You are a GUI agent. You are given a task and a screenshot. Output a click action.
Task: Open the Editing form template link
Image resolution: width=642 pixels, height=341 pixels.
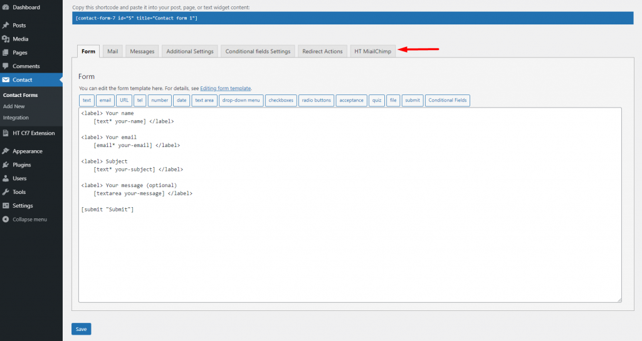point(225,88)
